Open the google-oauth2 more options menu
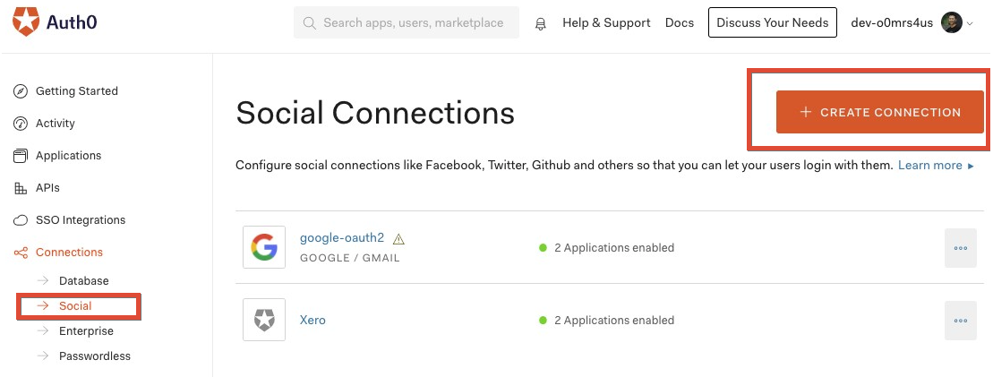Image resolution: width=993 pixels, height=377 pixels. coord(960,248)
